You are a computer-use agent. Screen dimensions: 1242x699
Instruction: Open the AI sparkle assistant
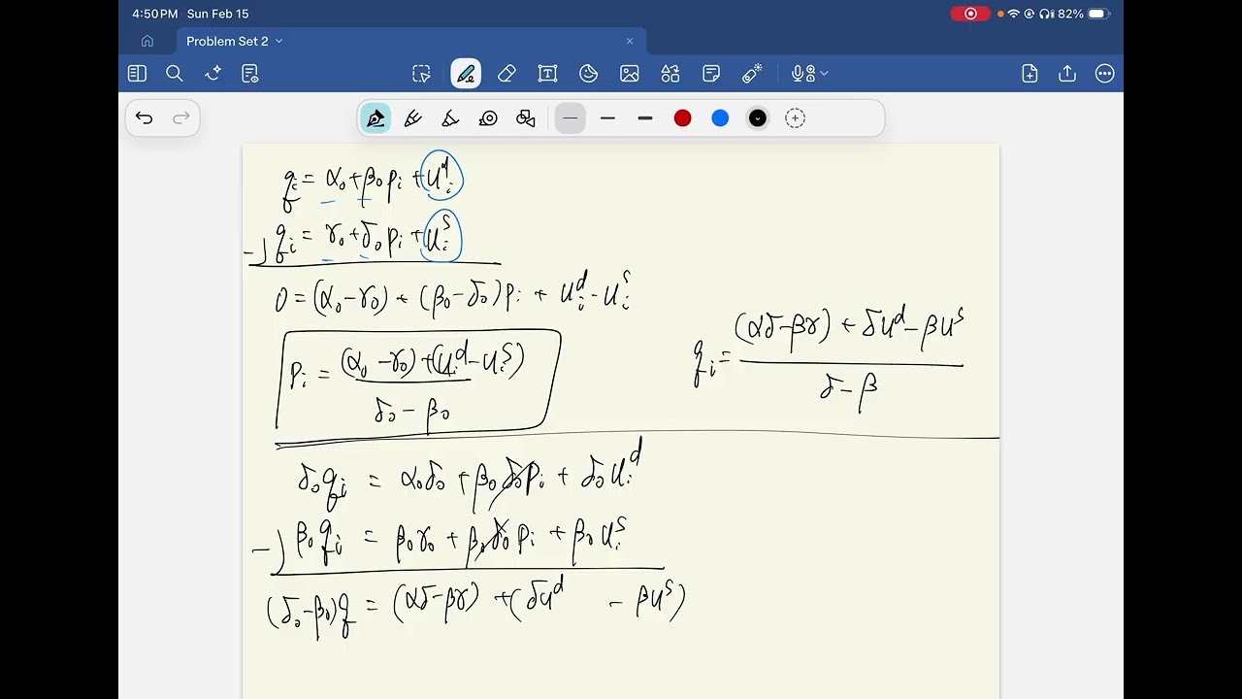pyautogui.click(x=212, y=74)
